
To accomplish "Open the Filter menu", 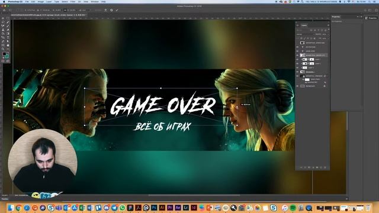I will [x=73, y=1].
